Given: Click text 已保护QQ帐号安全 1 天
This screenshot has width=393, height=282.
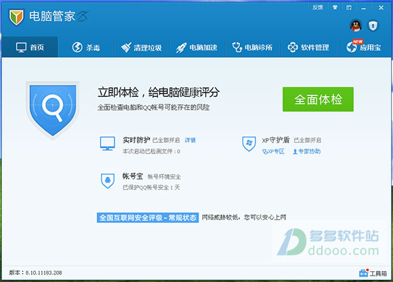Looking at the screenshot, I should click(x=151, y=187).
